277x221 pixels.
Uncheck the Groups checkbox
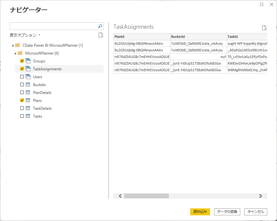(22, 61)
